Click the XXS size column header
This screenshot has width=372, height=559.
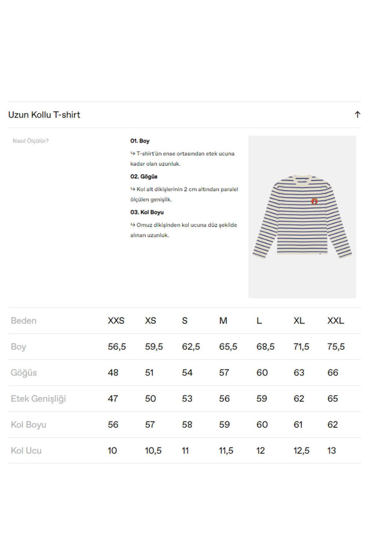click(x=116, y=320)
